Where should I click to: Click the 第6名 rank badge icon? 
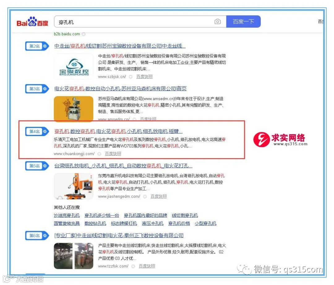pos(37,236)
